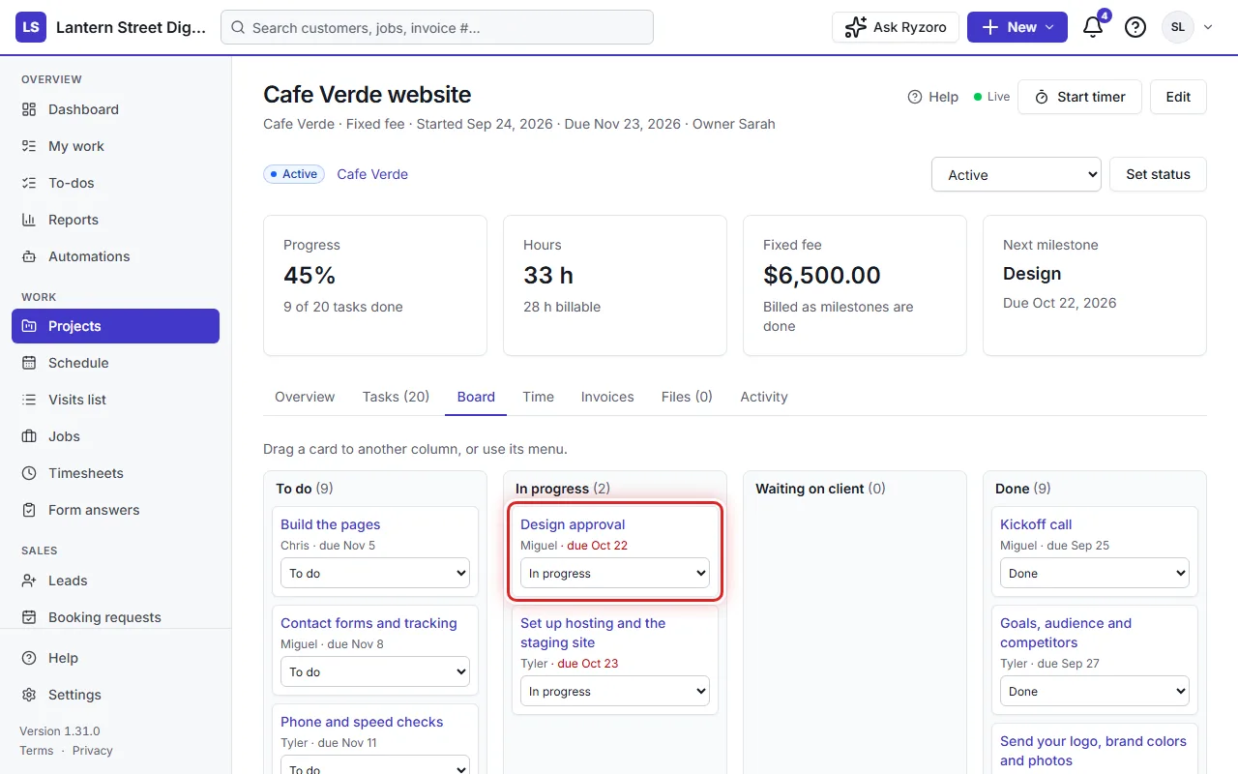
Task: Open status dropdown on Contact forms and tracking card
Action: (375, 671)
